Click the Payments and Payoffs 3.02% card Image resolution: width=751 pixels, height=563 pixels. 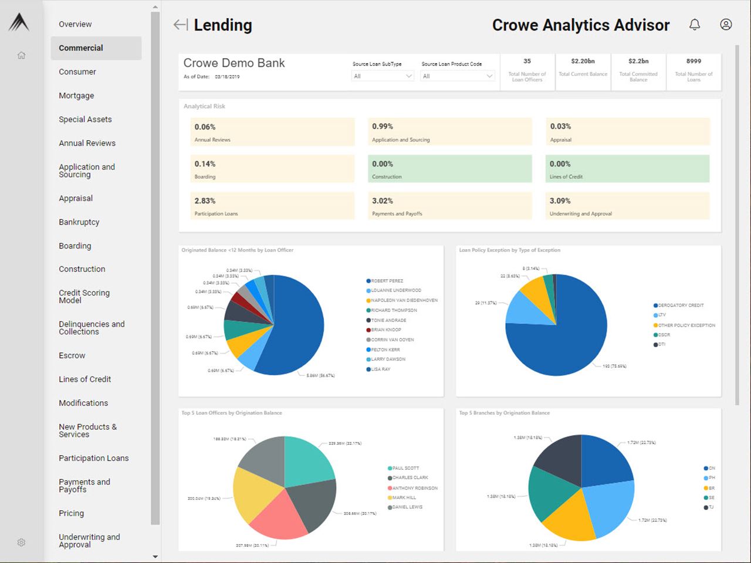[449, 206]
